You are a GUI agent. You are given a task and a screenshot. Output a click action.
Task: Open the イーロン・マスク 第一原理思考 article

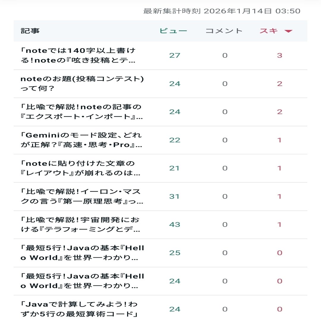tap(82, 196)
